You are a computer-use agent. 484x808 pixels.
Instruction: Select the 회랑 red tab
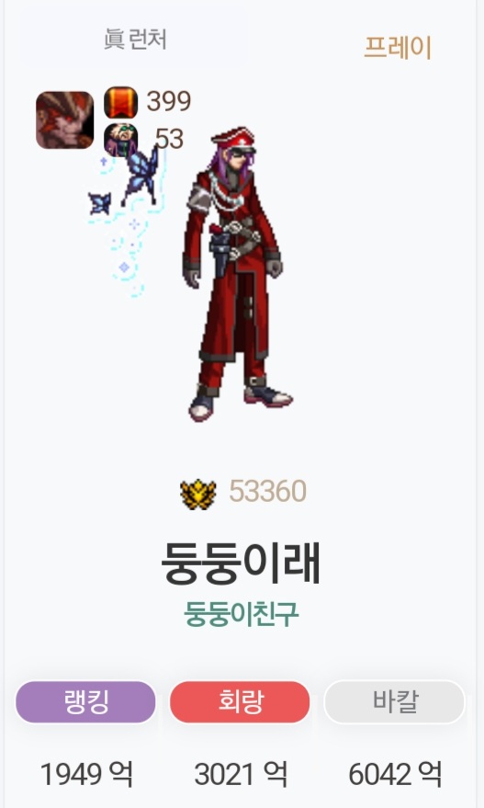pyautogui.click(x=240, y=702)
